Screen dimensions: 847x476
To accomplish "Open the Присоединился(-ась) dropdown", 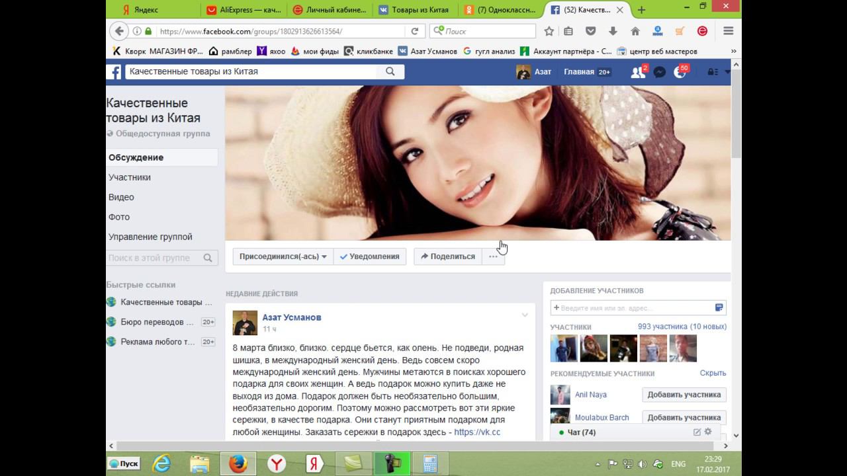I will pos(283,257).
